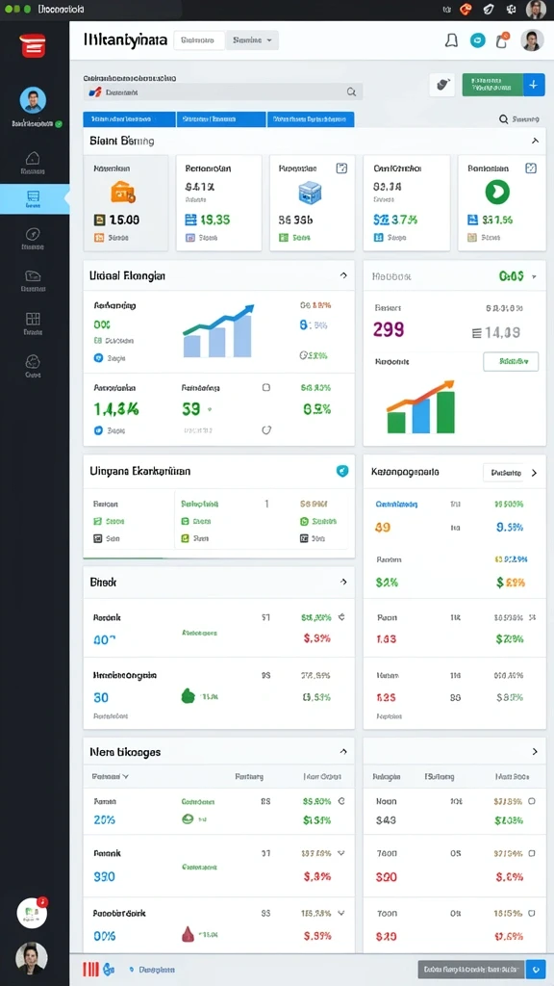Click the teal shield icon in panel header
The width and height of the screenshot is (554, 986).
point(342,470)
